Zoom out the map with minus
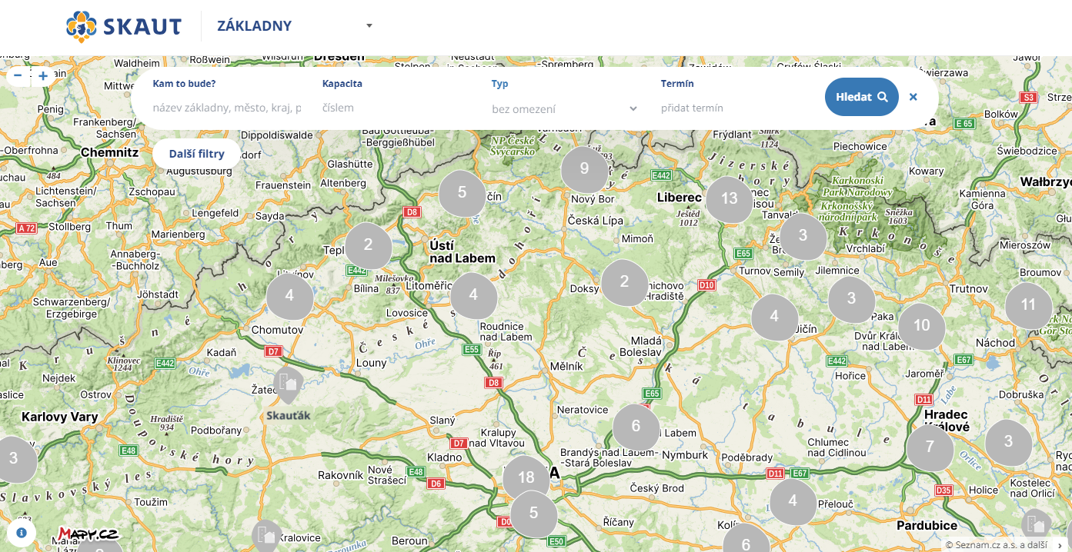 (x=18, y=75)
